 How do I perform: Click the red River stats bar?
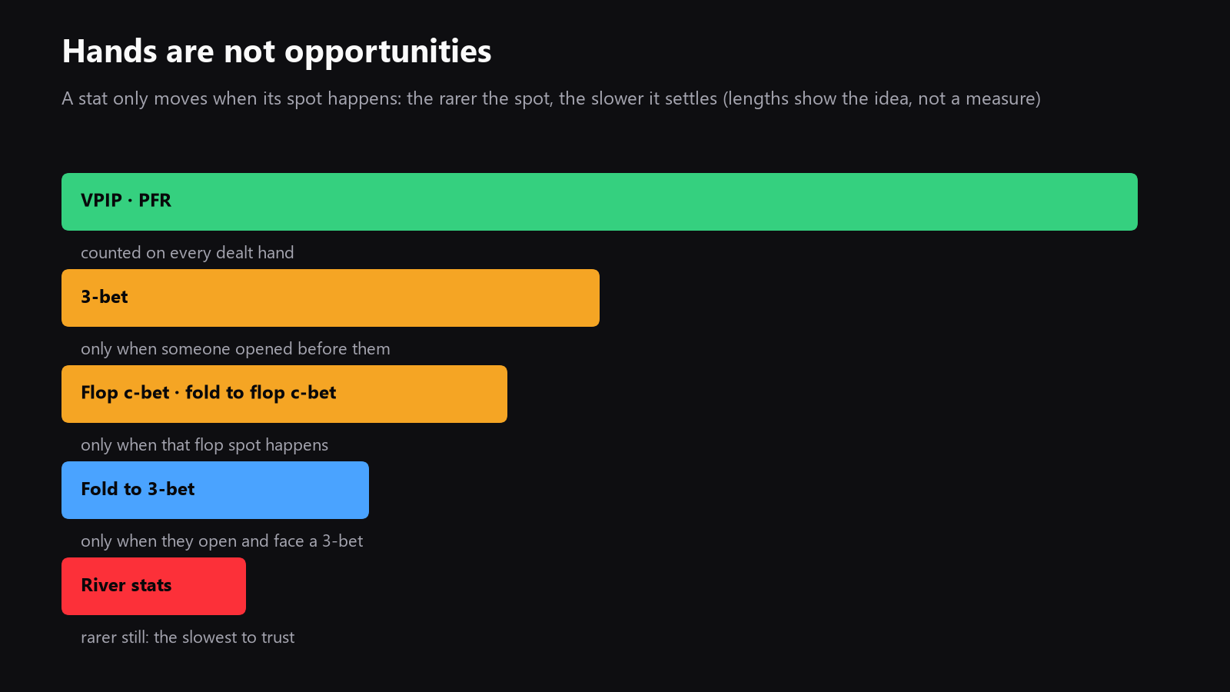154,586
